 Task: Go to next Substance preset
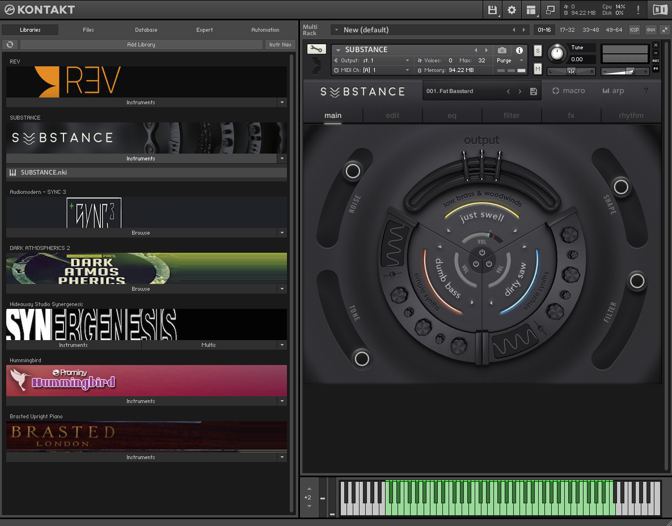point(520,91)
